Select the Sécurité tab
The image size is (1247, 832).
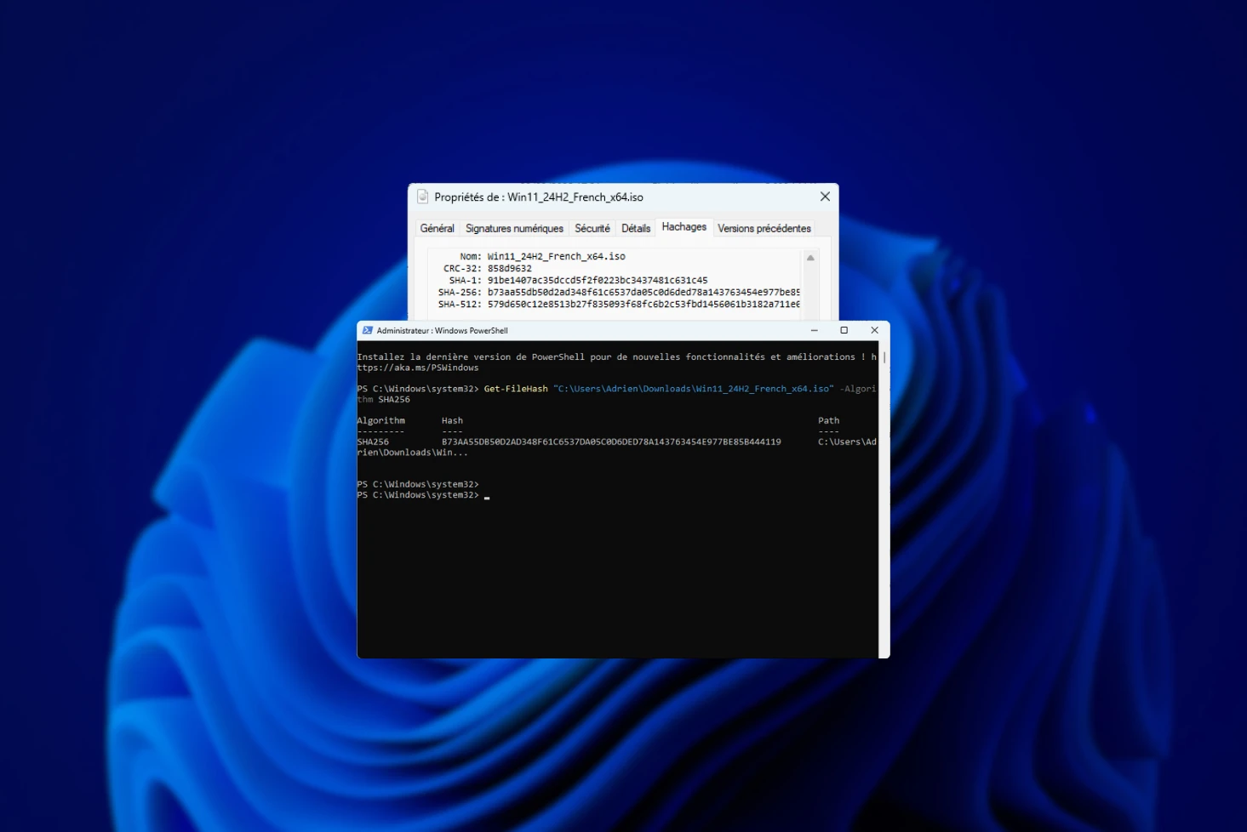[x=592, y=228]
